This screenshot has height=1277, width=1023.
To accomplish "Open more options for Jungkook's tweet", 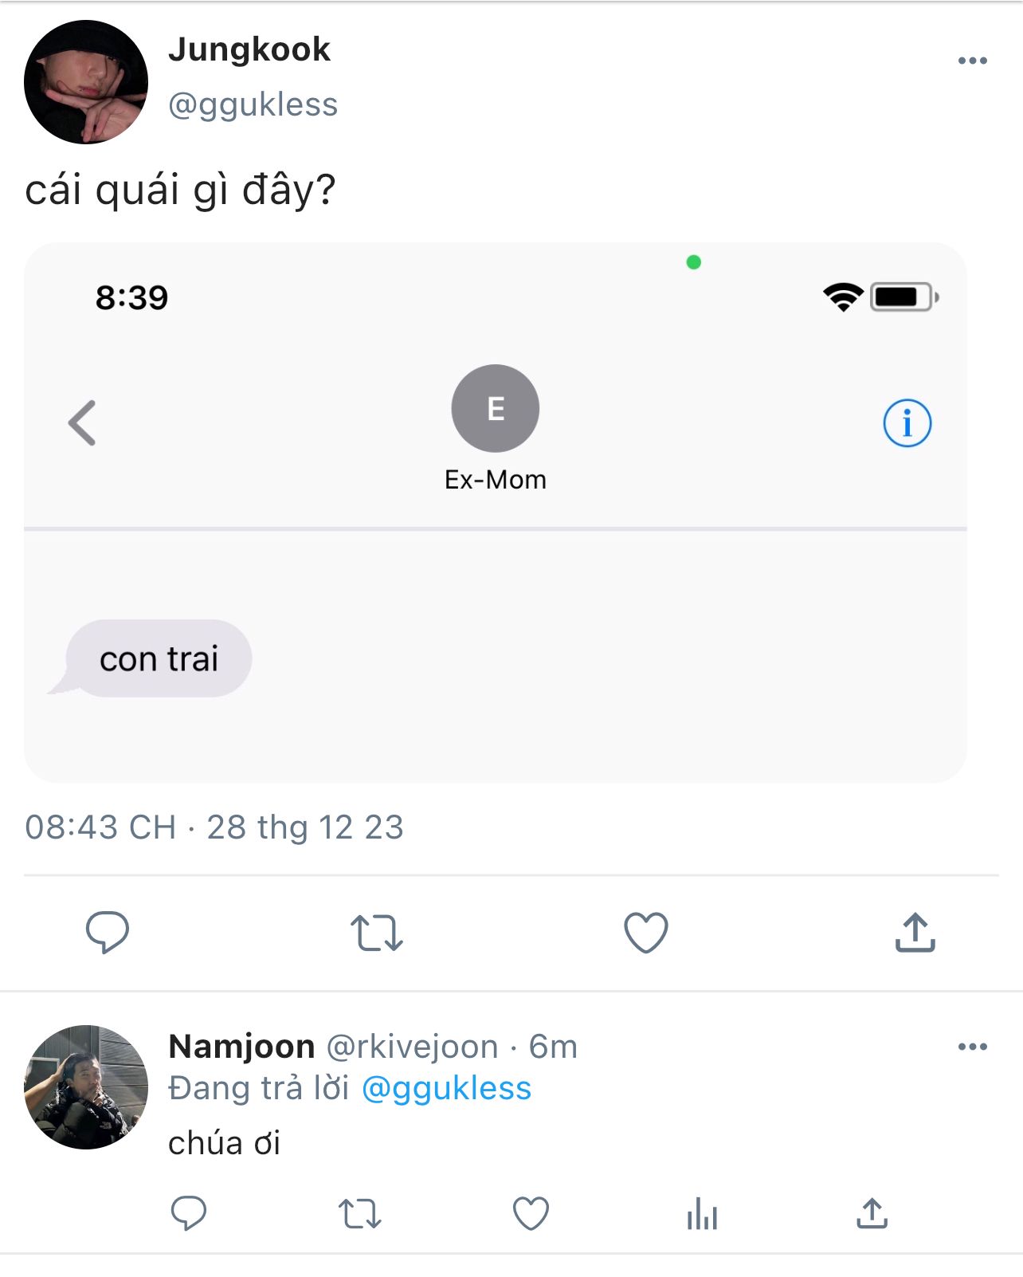I will click(x=972, y=61).
